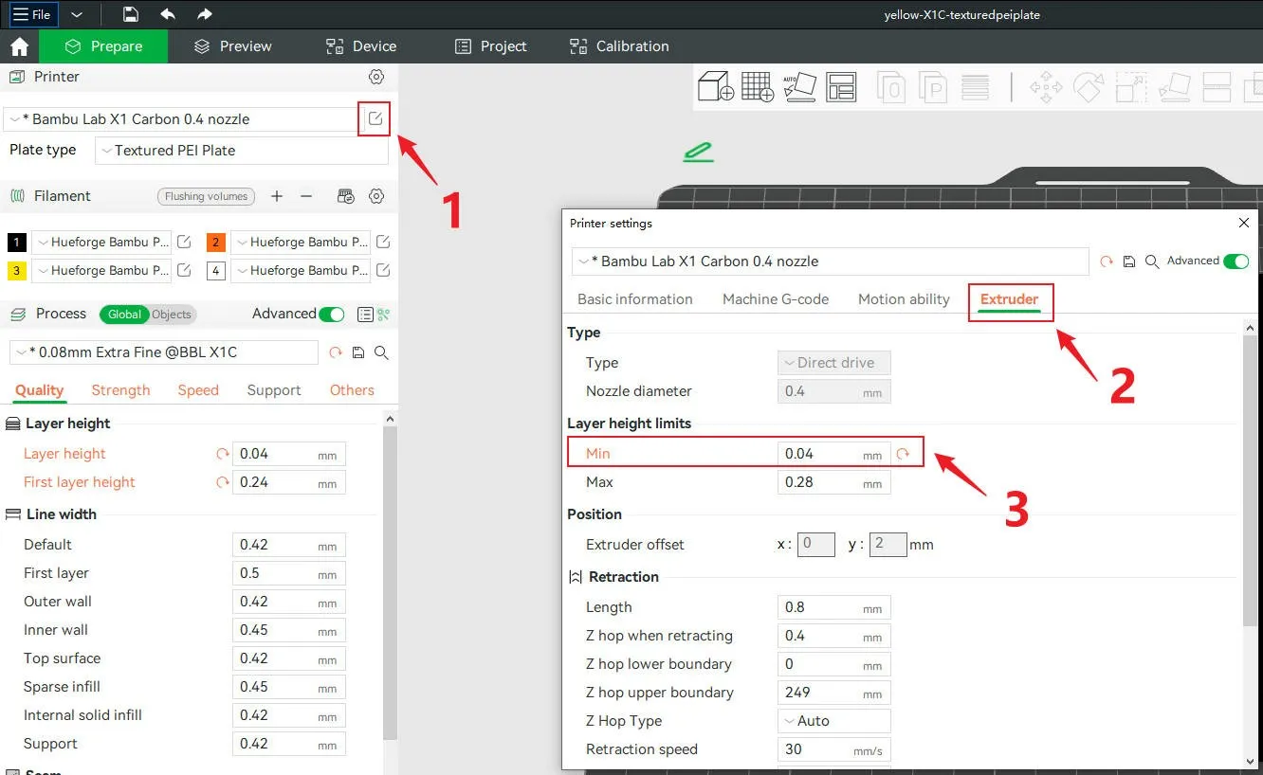Auto orient the objects

799,86
